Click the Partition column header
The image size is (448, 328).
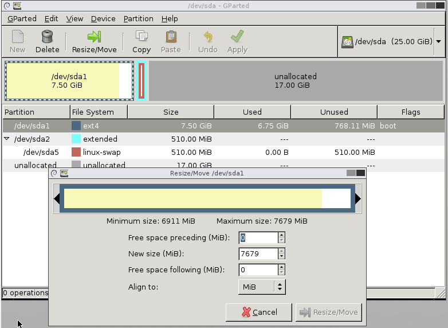[36, 112]
